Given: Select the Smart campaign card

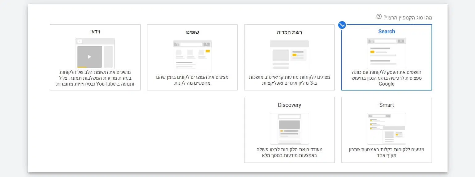Looking at the screenshot, I should (x=386, y=130).
